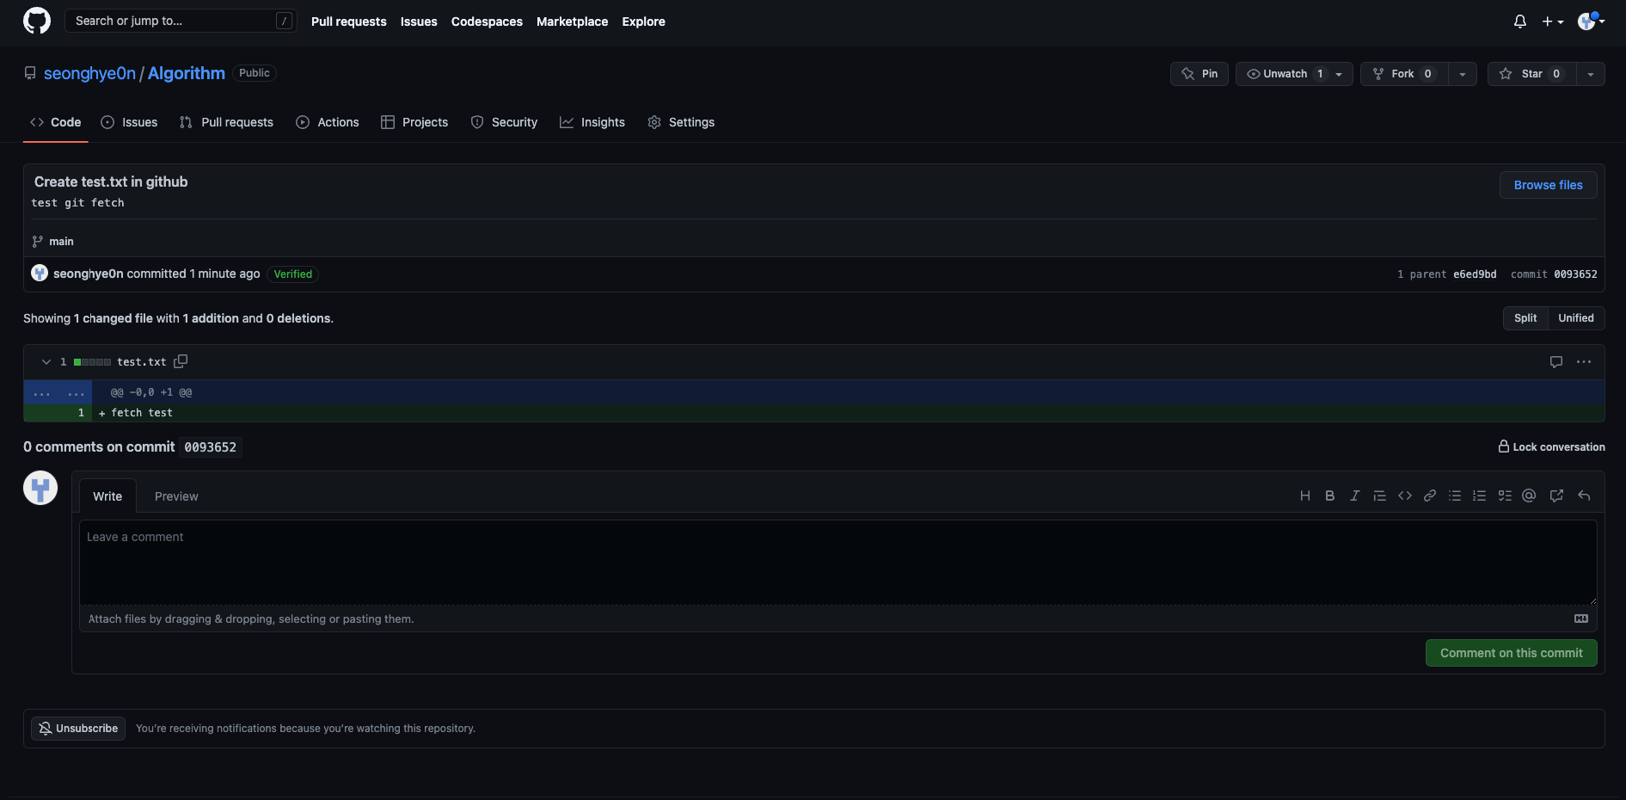Click Comment on this commit button

tap(1511, 653)
